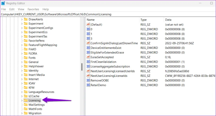Viewport: 216px width, 116px height.
Task: Open the Favorites menu
Action: (33, 9)
